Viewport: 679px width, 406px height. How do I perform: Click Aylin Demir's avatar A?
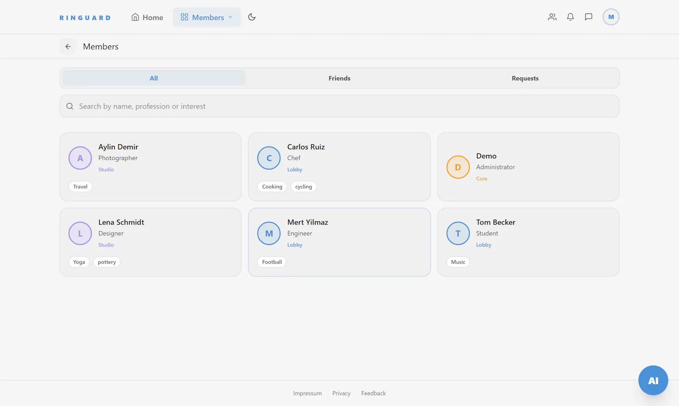80,158
